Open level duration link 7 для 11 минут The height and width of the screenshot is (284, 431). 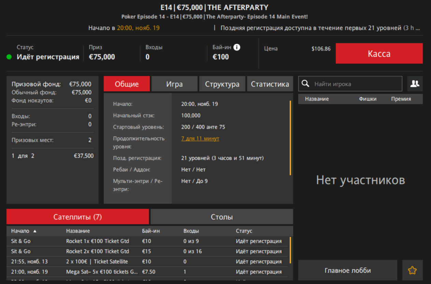point(200,139)
